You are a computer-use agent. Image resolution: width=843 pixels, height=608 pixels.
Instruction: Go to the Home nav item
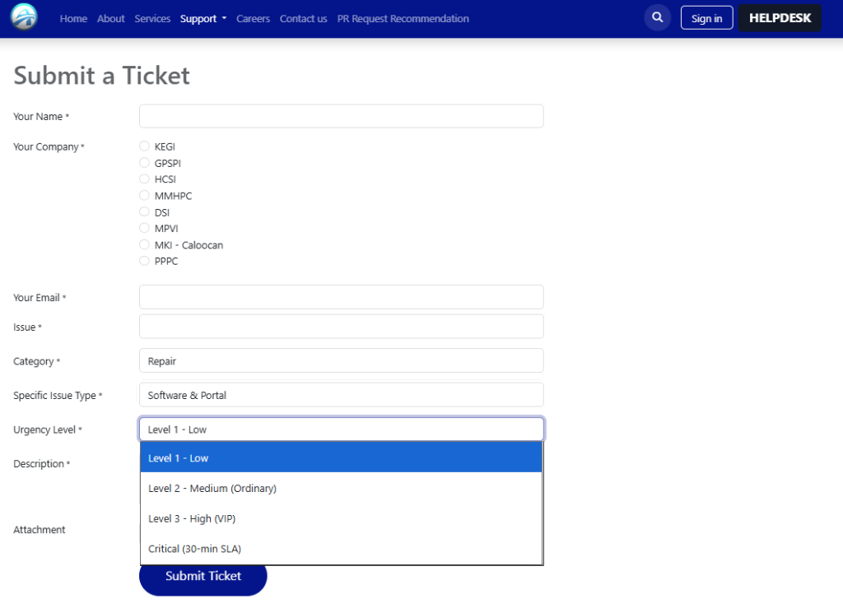[73, 19]
